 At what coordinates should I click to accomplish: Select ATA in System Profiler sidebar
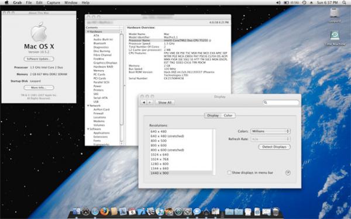pos(97,36)
